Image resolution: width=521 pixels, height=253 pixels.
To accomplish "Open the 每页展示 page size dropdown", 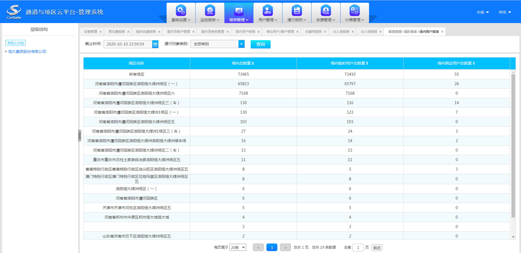I will 238,247.
